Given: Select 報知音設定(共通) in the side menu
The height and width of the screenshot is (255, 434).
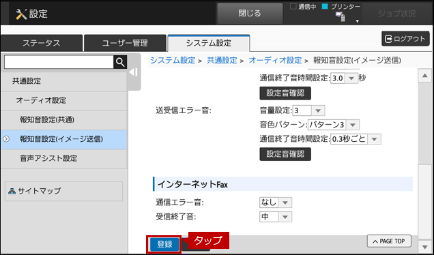Looking at the screenshot, I should (x=64, y=120).
